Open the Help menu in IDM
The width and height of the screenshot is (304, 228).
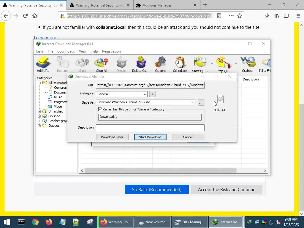click(94, 51)
